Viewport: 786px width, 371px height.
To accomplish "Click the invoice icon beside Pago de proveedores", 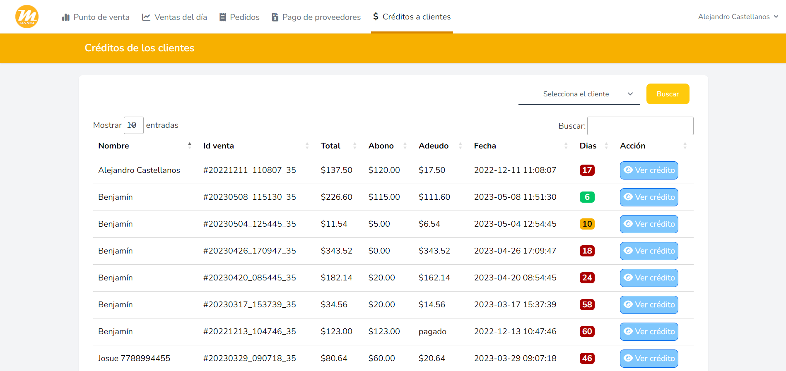I will (275, 17).
